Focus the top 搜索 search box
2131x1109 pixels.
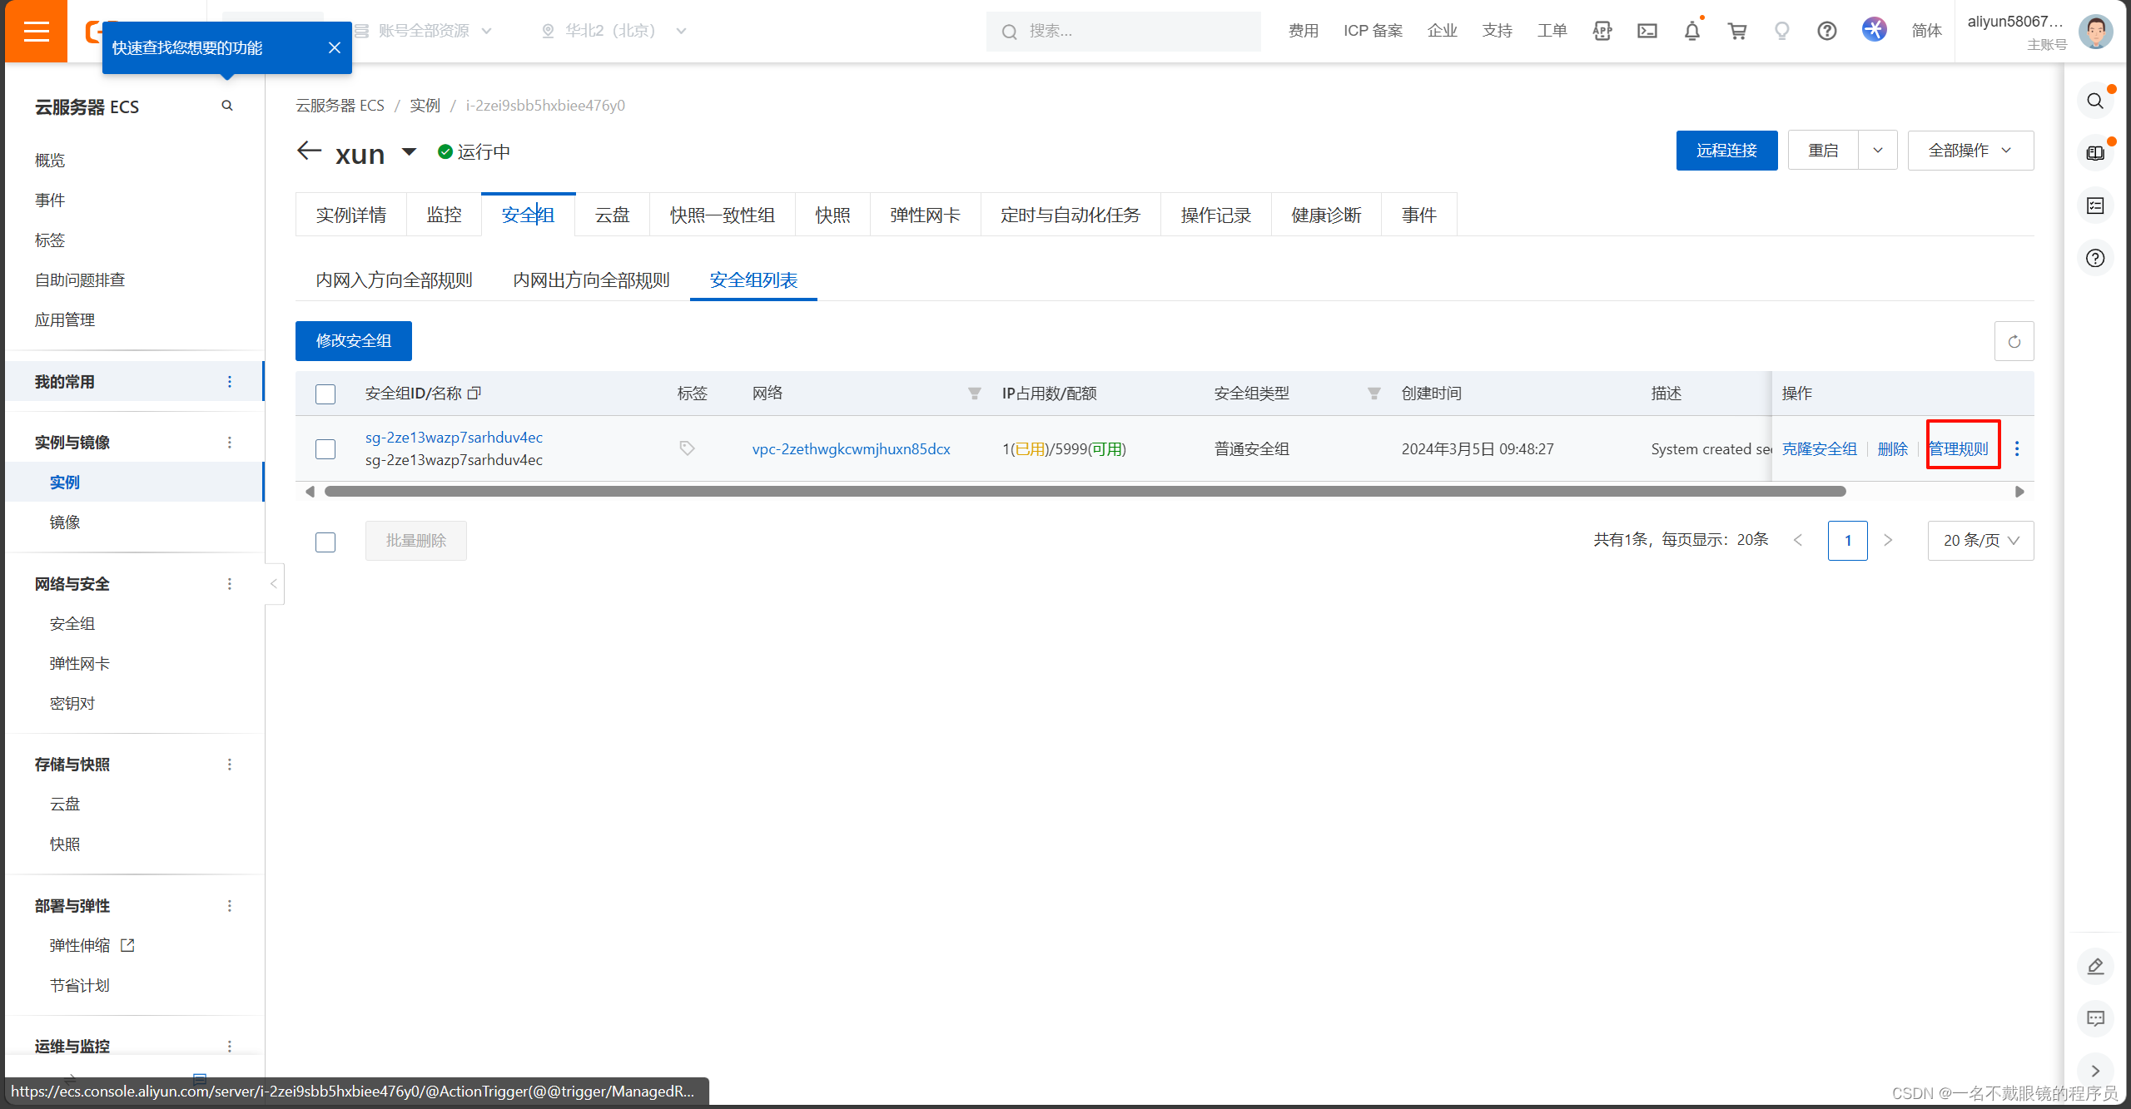1124,32
